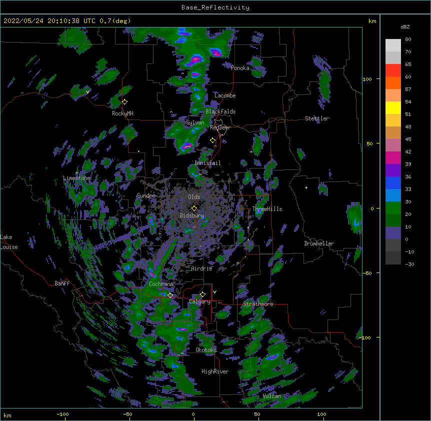
Task: Click the Stettler city label
Action: [x=317, y=118]
